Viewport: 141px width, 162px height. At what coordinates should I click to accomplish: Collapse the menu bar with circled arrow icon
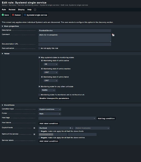[x=35, y=10]
